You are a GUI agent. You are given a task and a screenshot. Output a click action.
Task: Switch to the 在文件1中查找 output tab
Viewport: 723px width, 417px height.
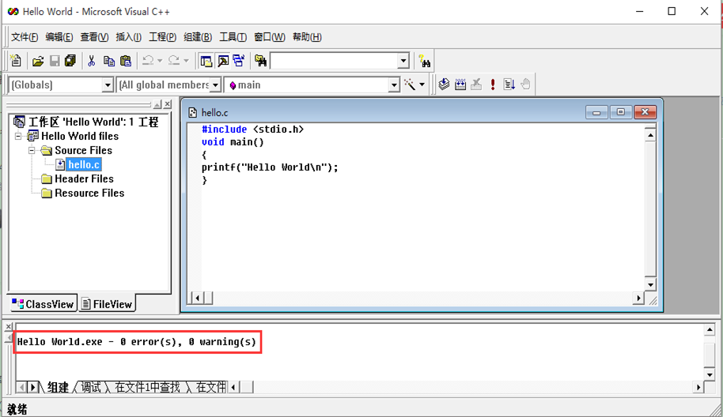[148, 388]
